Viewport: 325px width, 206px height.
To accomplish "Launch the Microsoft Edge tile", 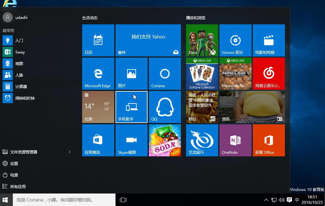I will (98, 74).
